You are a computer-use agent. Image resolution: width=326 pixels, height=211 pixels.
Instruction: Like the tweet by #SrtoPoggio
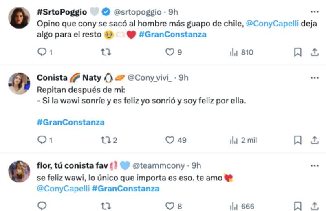pyautogui.click(x=170, y=52)
